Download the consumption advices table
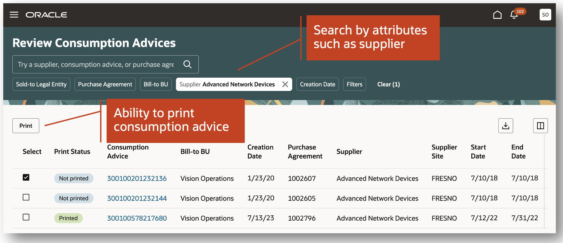Image resolution: width=563 pixels, height=243 pixels. point(505,126)
